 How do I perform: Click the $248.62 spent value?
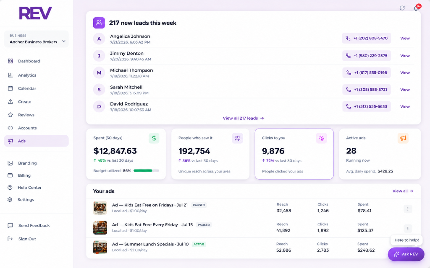pos(366,250)
